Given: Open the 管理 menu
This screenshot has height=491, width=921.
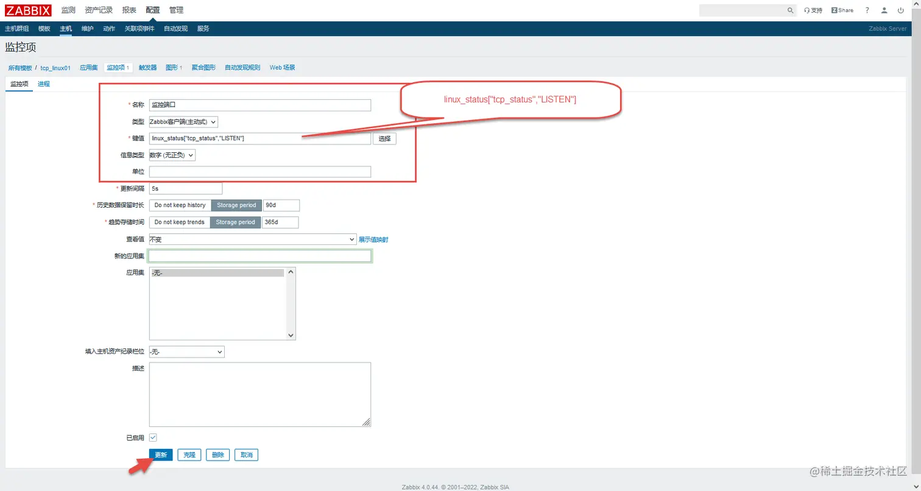Looking at the screenshot, I should pyautogui.click(x=176, y=10).
